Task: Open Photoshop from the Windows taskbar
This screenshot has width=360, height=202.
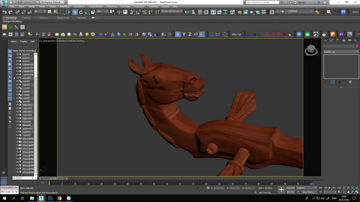Action: [50, 198]
